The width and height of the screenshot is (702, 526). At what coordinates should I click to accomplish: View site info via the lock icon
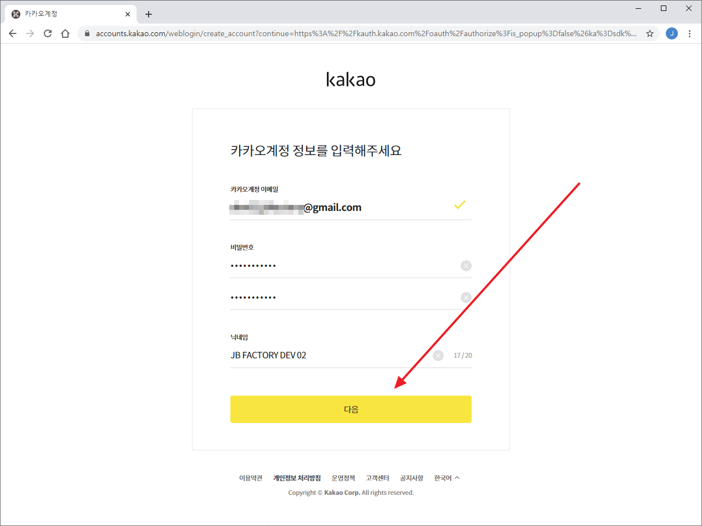[87, 33]
